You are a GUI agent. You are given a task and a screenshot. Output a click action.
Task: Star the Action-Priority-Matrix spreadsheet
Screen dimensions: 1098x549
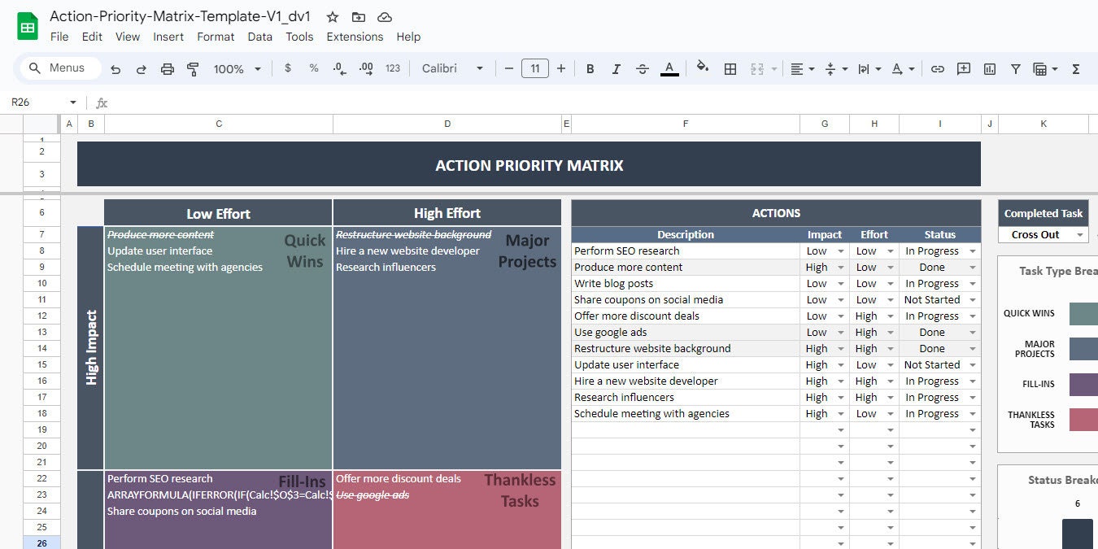tap(332, 16)
